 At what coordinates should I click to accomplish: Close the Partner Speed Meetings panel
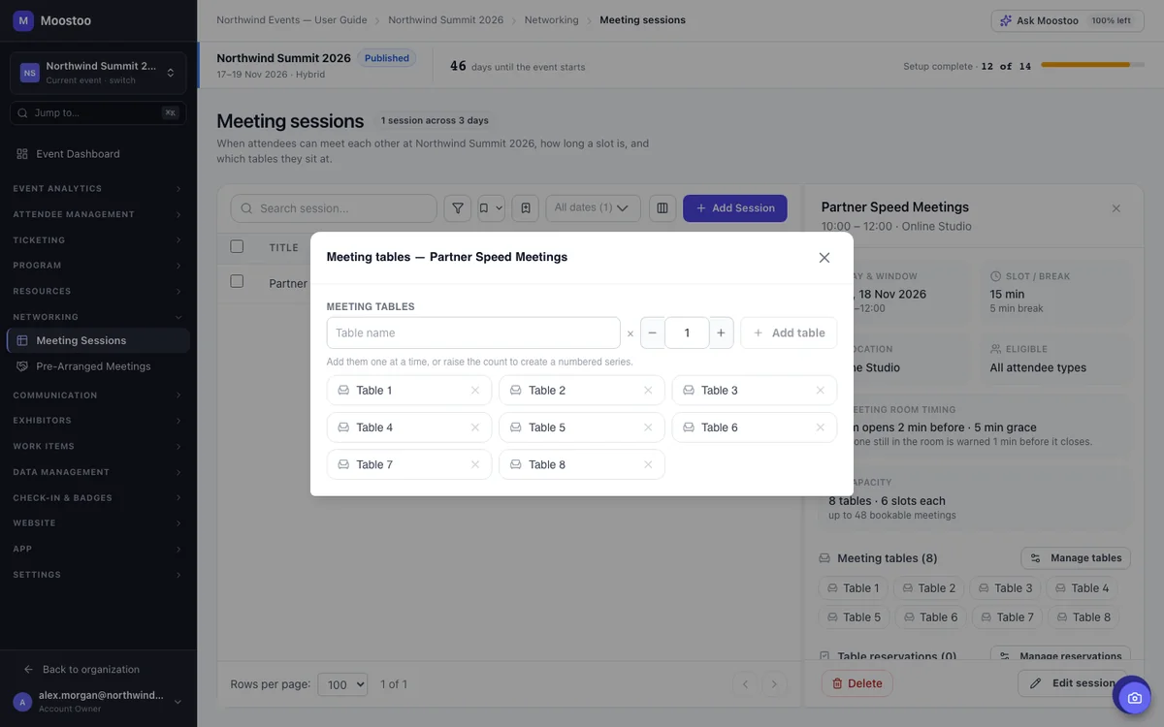pos(1116,208)
